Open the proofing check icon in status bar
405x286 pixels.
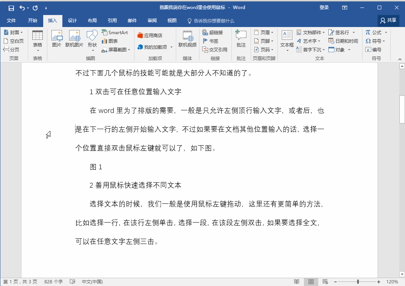click(x=73, y=281)
